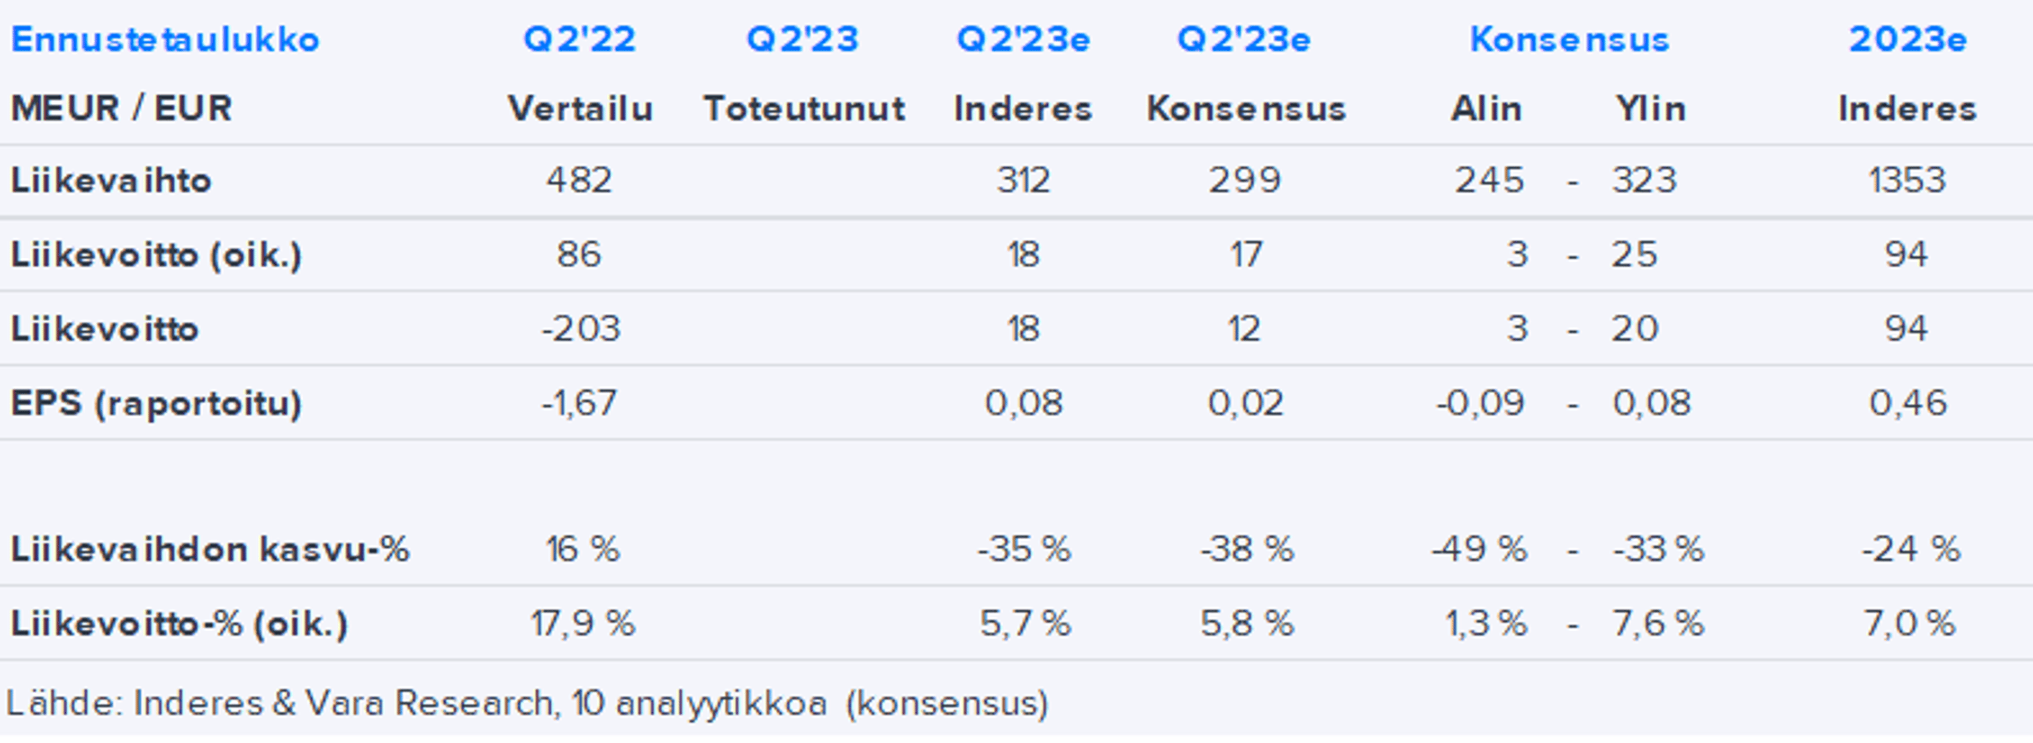Click the 2023e Liikevaihto value 1353
The image size is (2033, 743).
1906,180
